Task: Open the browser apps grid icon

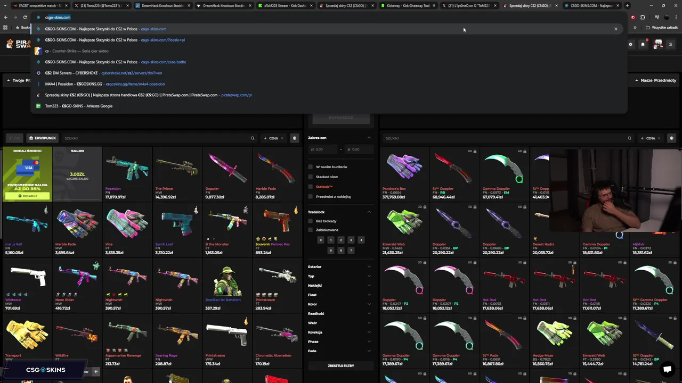Action: coord(5,27)
